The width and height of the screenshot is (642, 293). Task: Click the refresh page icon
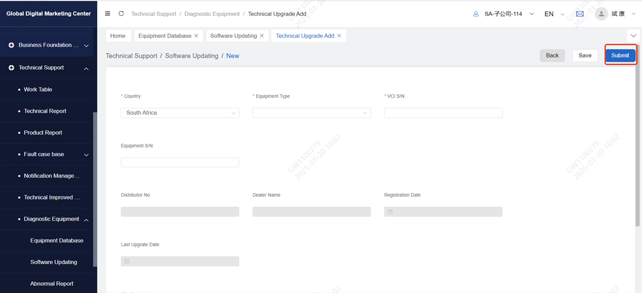pos(121,14)
